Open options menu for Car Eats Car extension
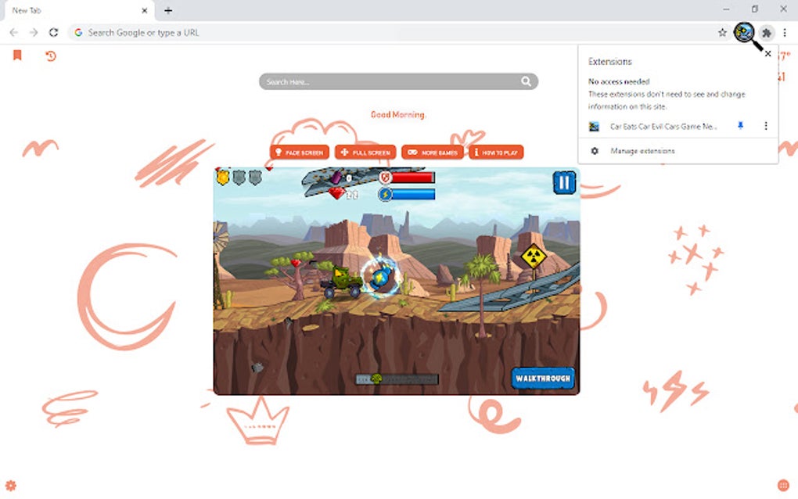 [x=765, y=126]
